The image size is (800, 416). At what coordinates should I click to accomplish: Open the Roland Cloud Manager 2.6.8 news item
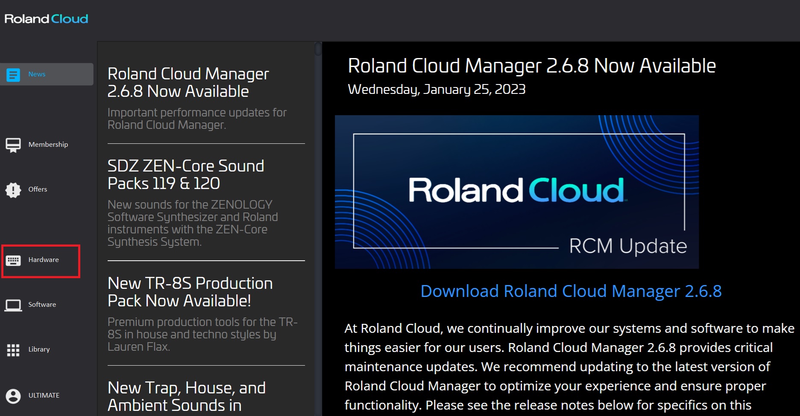pos(188,82)
